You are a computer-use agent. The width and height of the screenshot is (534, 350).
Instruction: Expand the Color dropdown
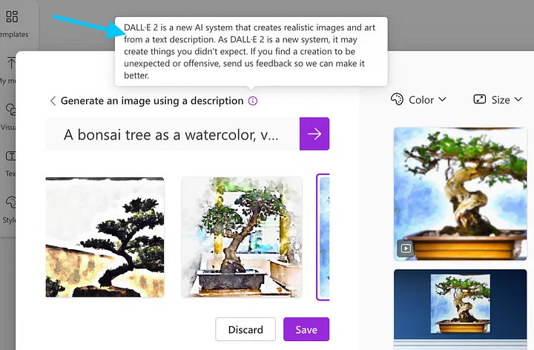pos(418,99)
